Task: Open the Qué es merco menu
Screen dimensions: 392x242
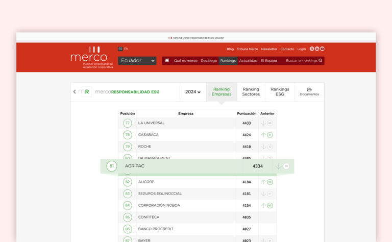Action: pos(185,61)
